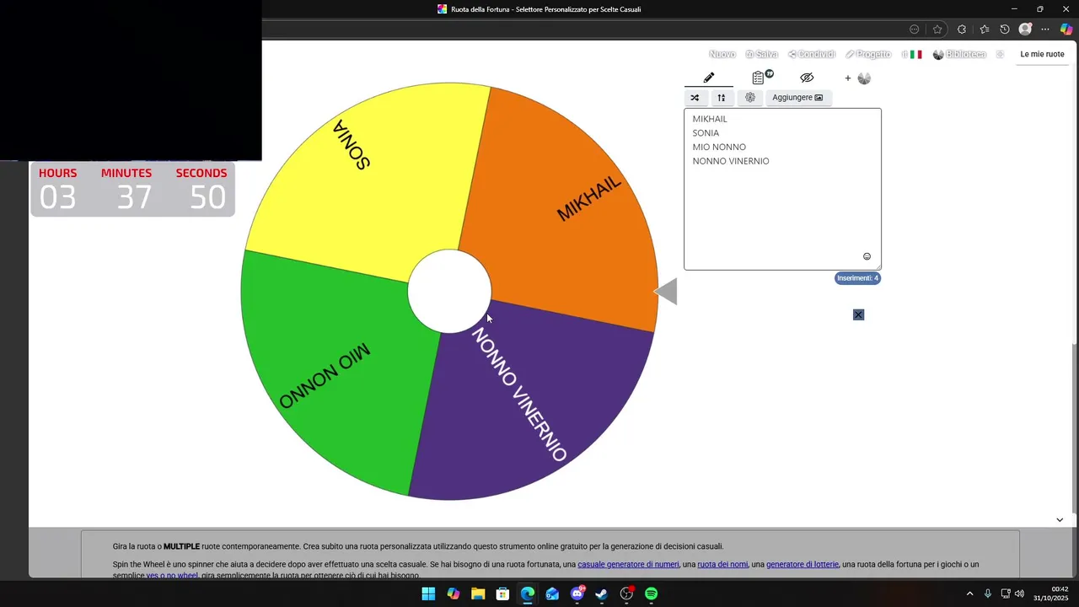Open Outlook from the taskbar
The height and width of the screenshot is (607, 1079).
552,594
